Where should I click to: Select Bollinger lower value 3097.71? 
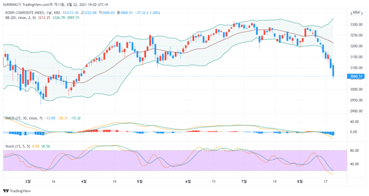[73, 18]
